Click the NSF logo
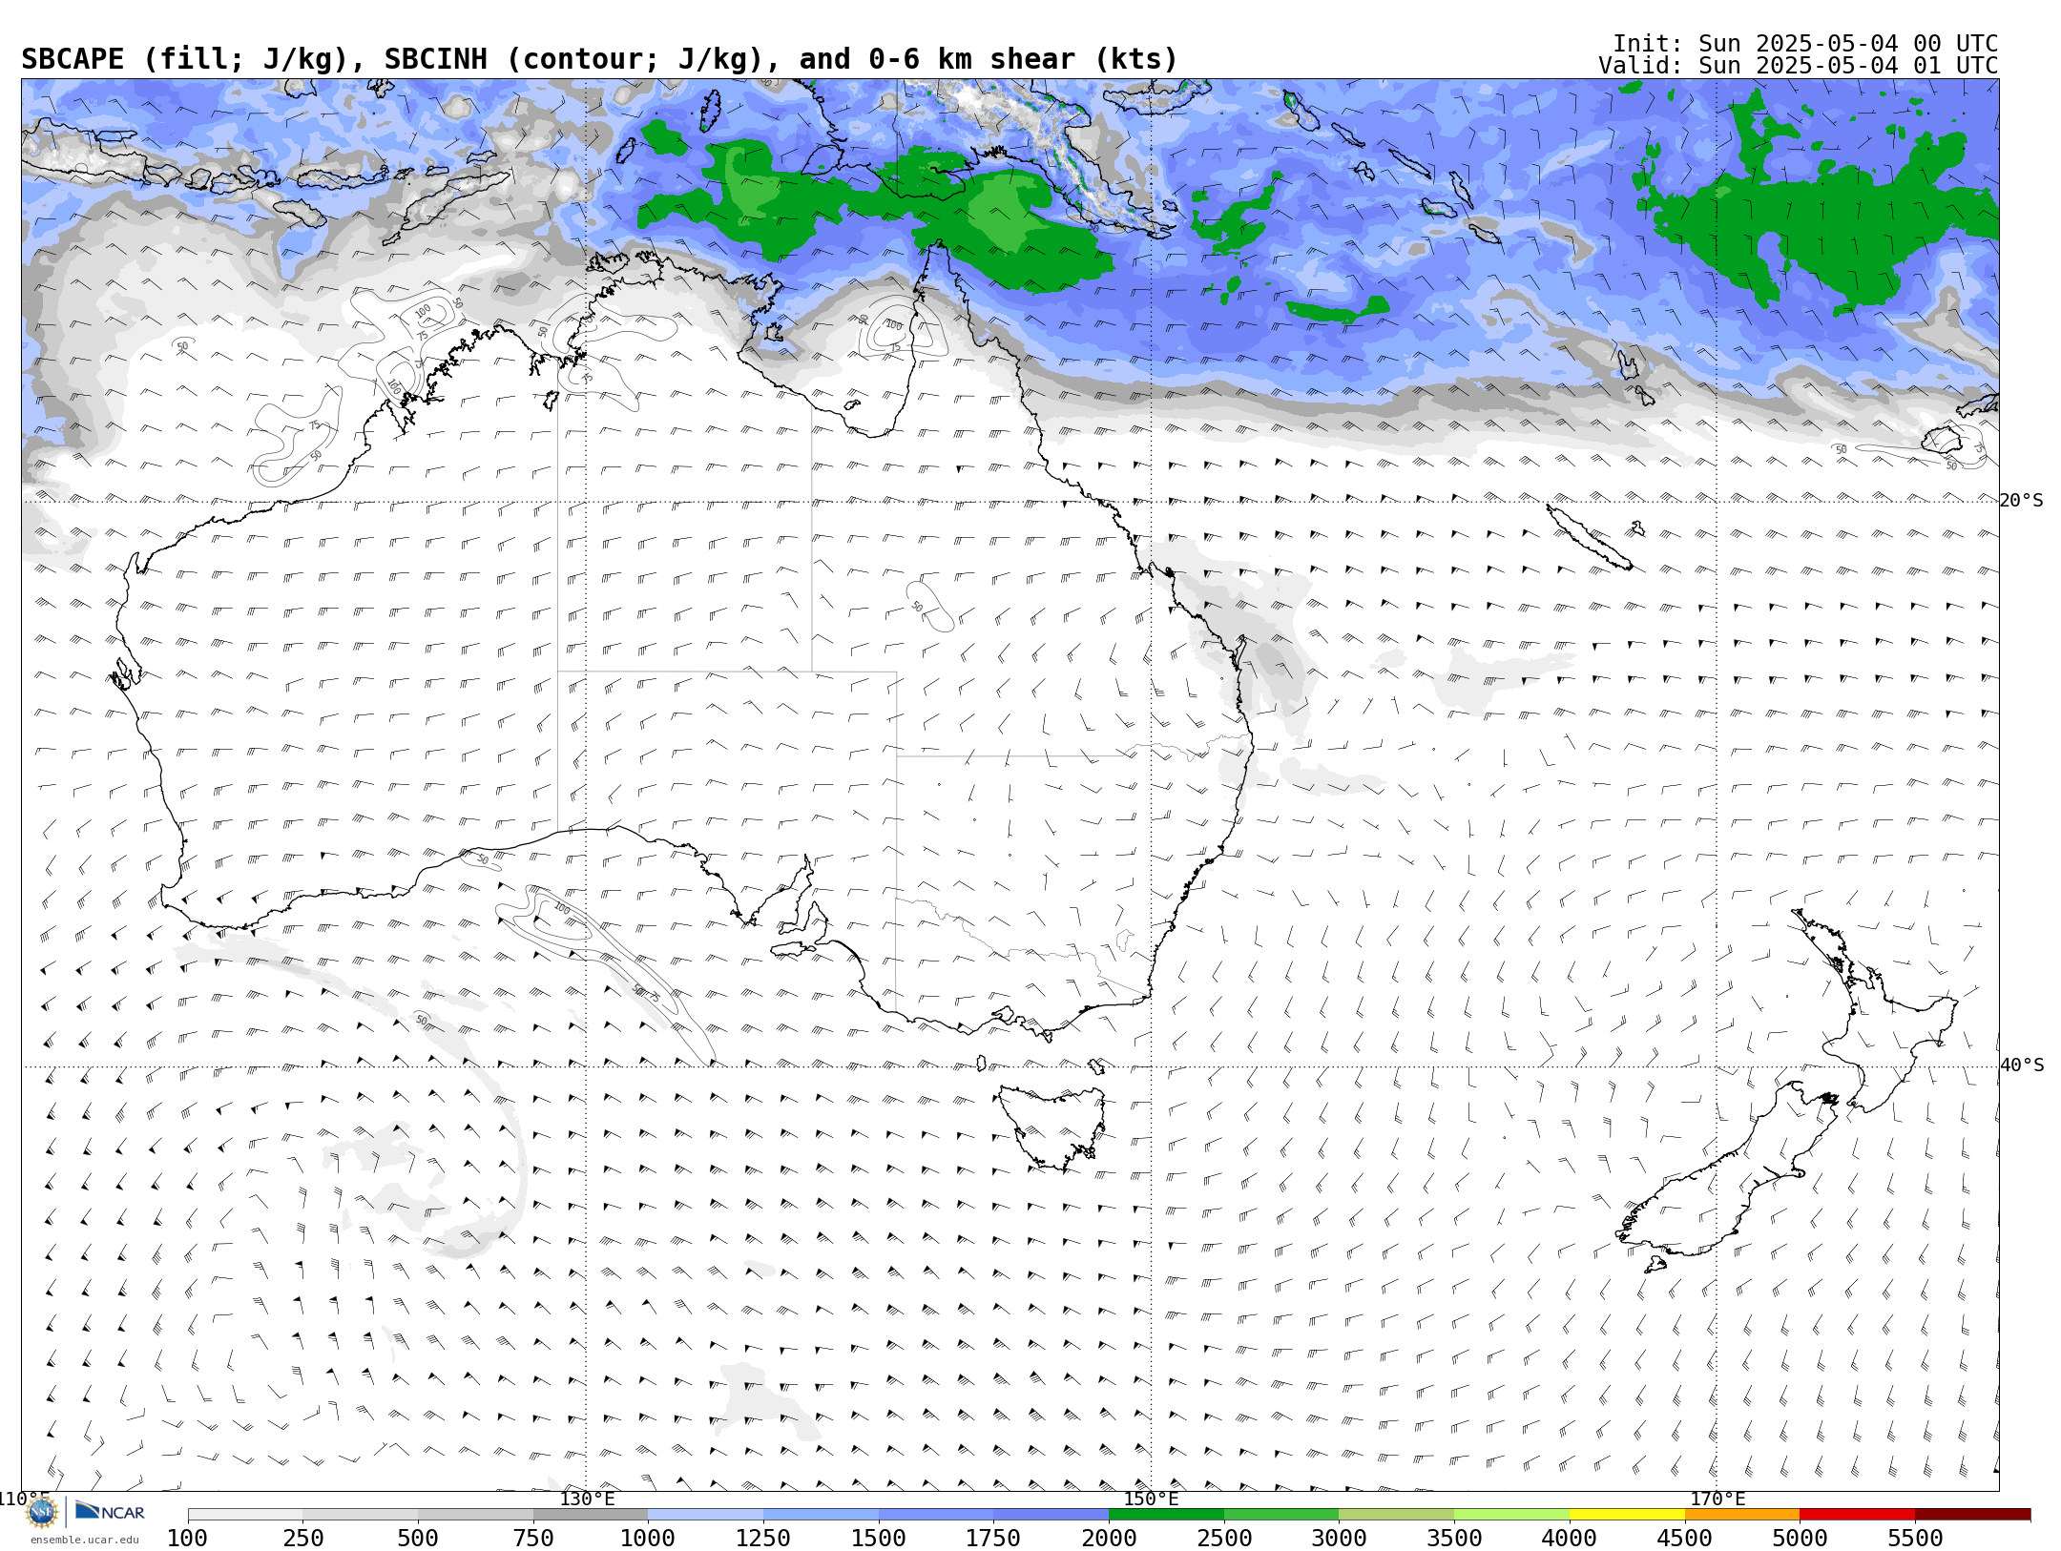Viewport: 2061px width, 1551px height. pyautogui.click(x=42, y=1512)
